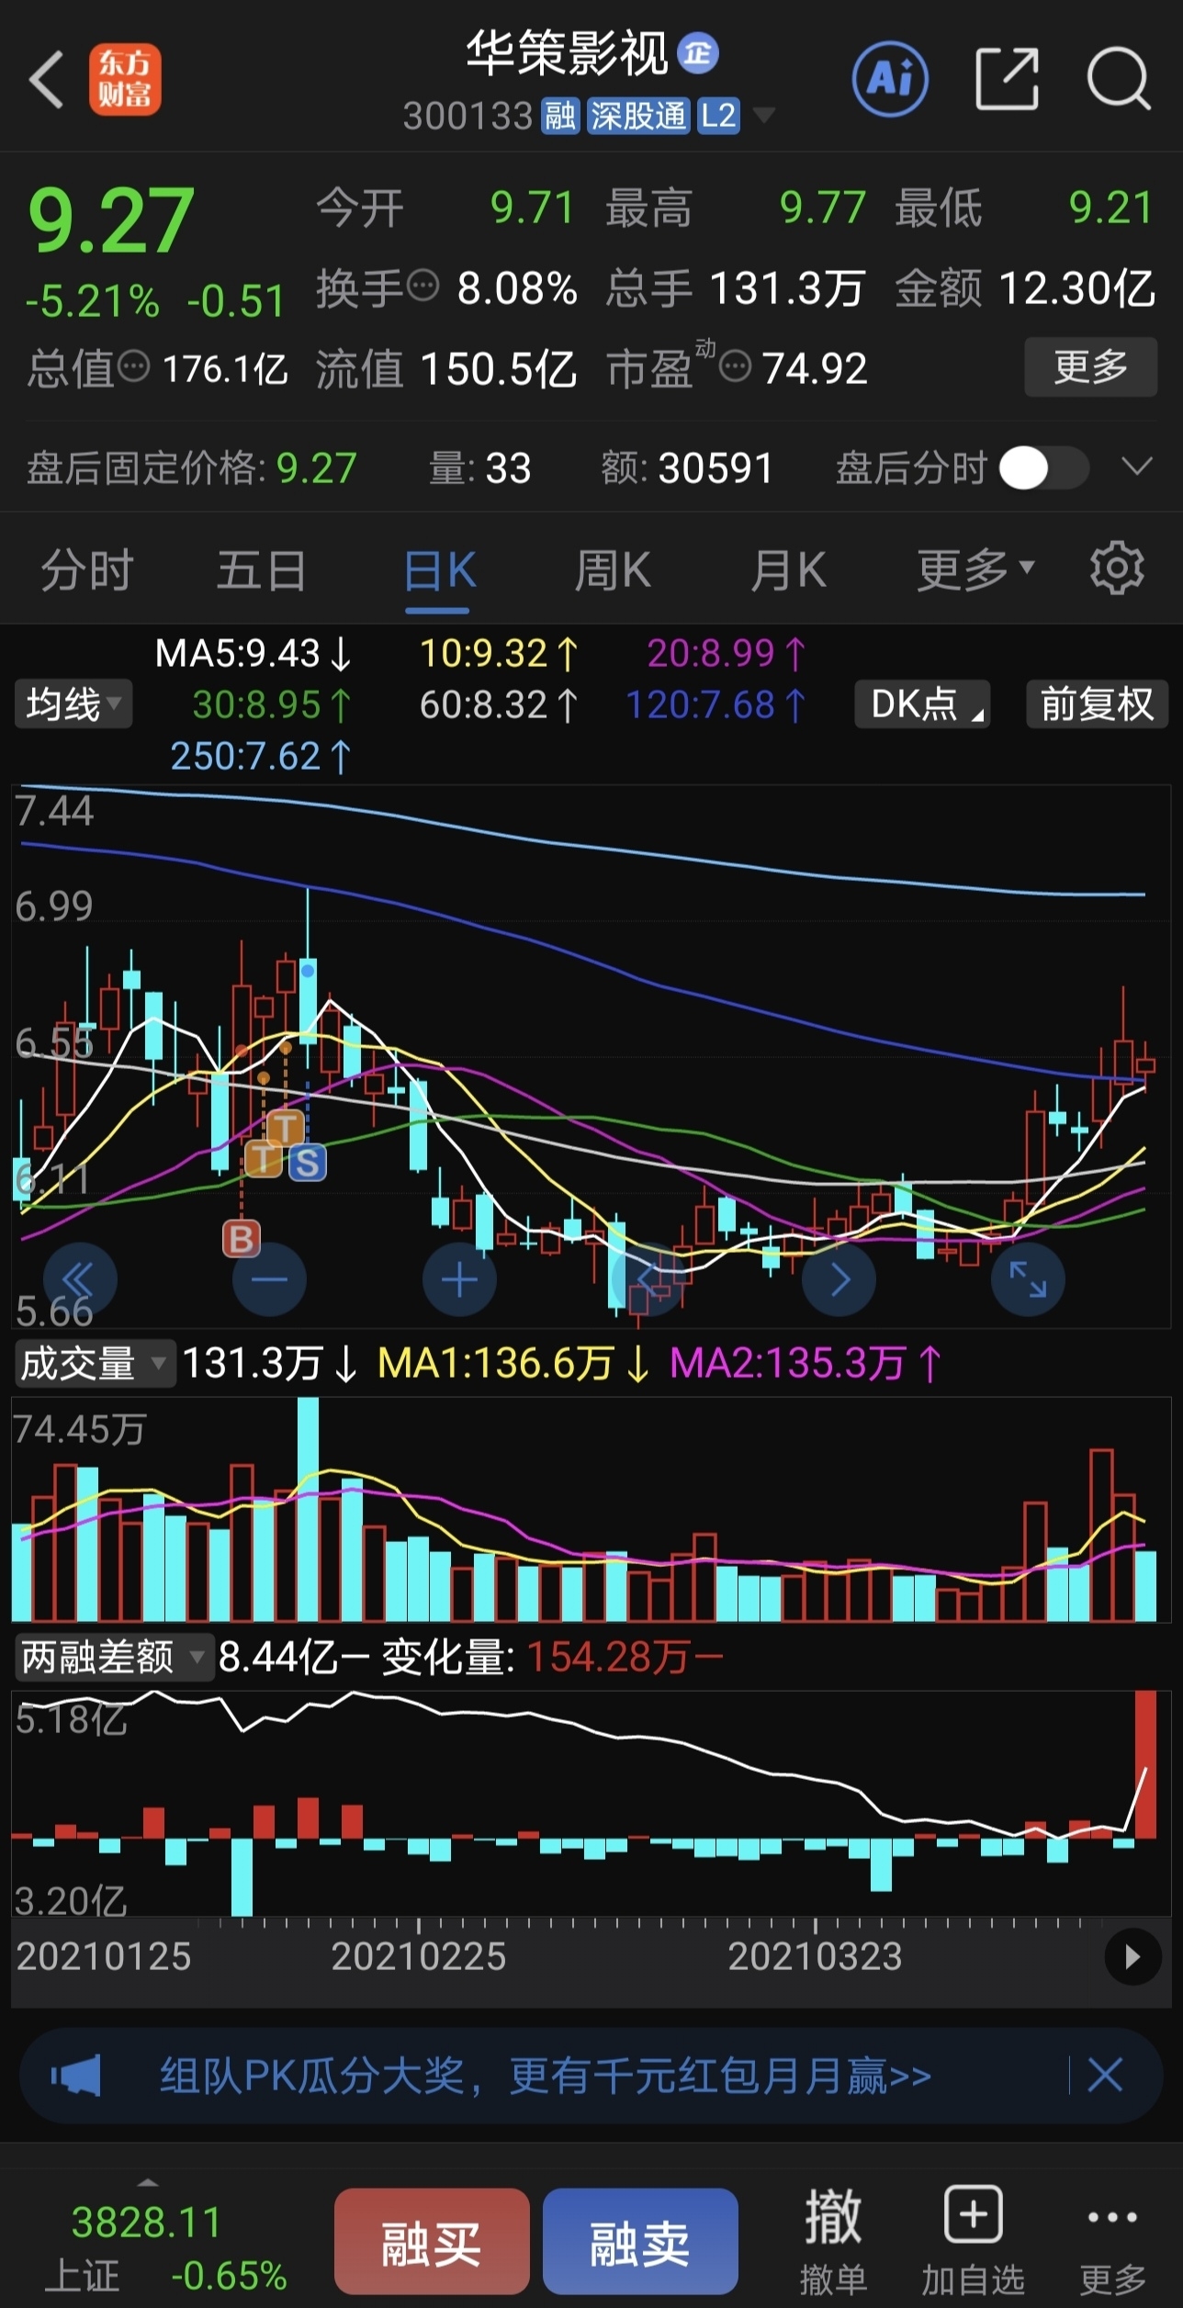Viewport: 1183px width, 2308px height.
Task: Tap the S sell marker on chart
Action: [308, 1163]
